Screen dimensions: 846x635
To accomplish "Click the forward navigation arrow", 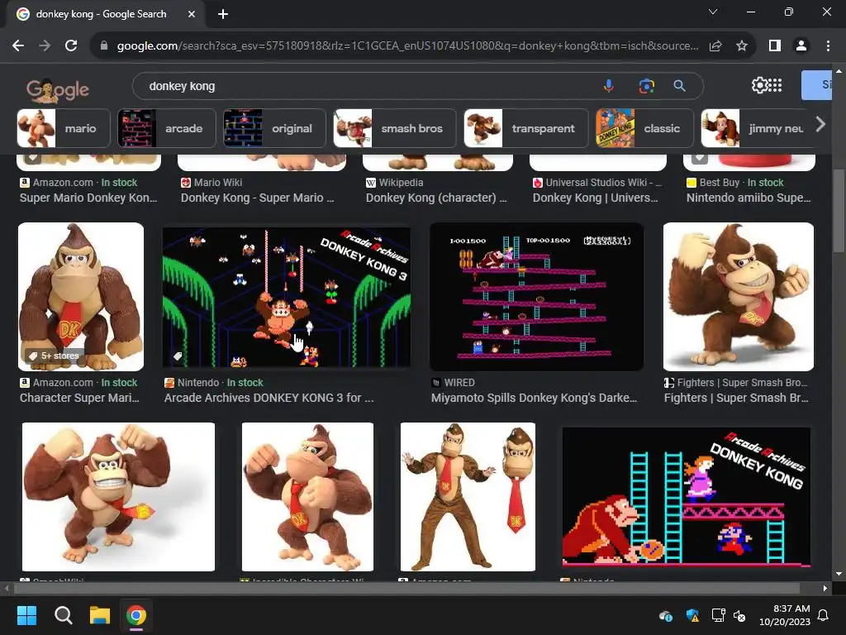I will [x=45, y=46].
